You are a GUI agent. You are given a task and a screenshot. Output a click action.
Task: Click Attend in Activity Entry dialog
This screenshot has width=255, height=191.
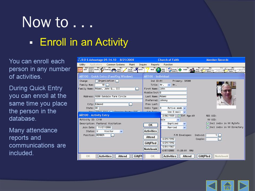point(151,137)
